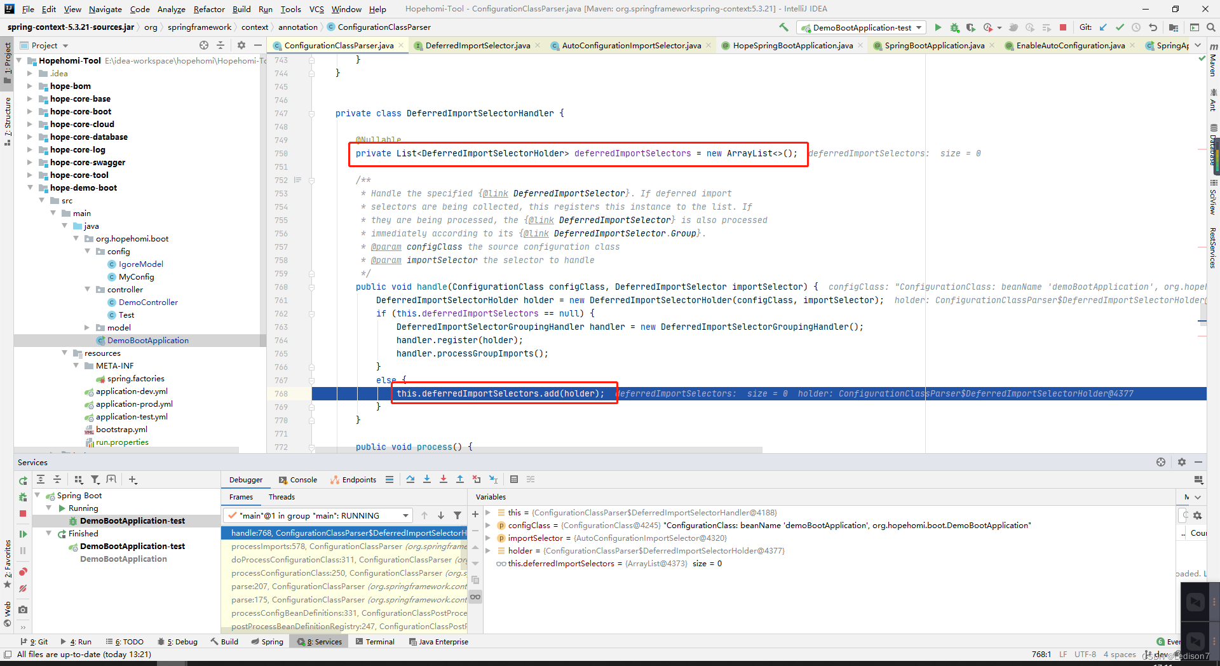The width and height of the screenshot is (1220, 666).
Task: Open Project Structure icon in toolbar
Action: 1174,27
